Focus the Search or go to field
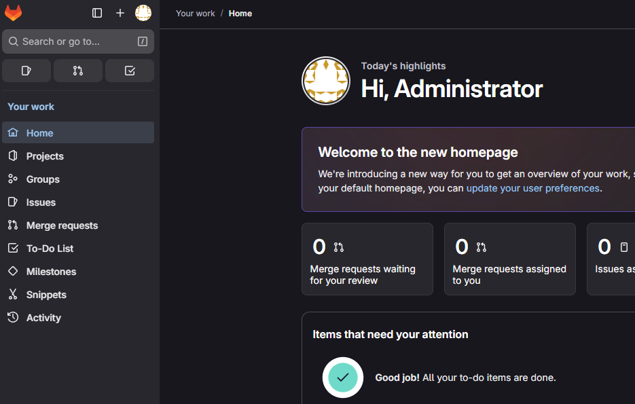635x404 pixels. (78, 41)
